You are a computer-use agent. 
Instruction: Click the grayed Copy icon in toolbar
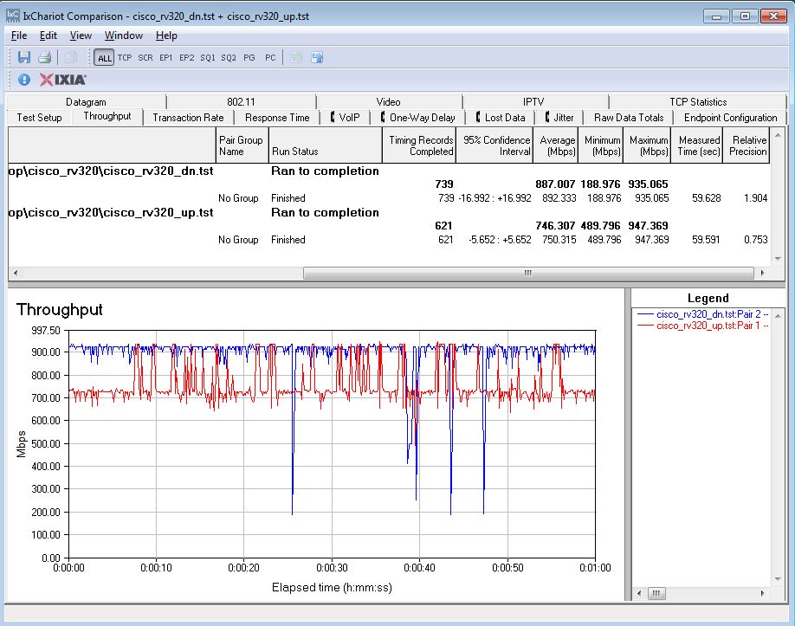coord(70,57)
